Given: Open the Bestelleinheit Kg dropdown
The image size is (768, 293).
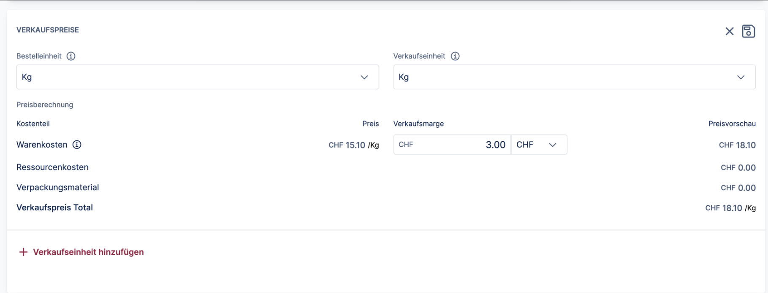Looking at the screenshot, I should (197, 77).
